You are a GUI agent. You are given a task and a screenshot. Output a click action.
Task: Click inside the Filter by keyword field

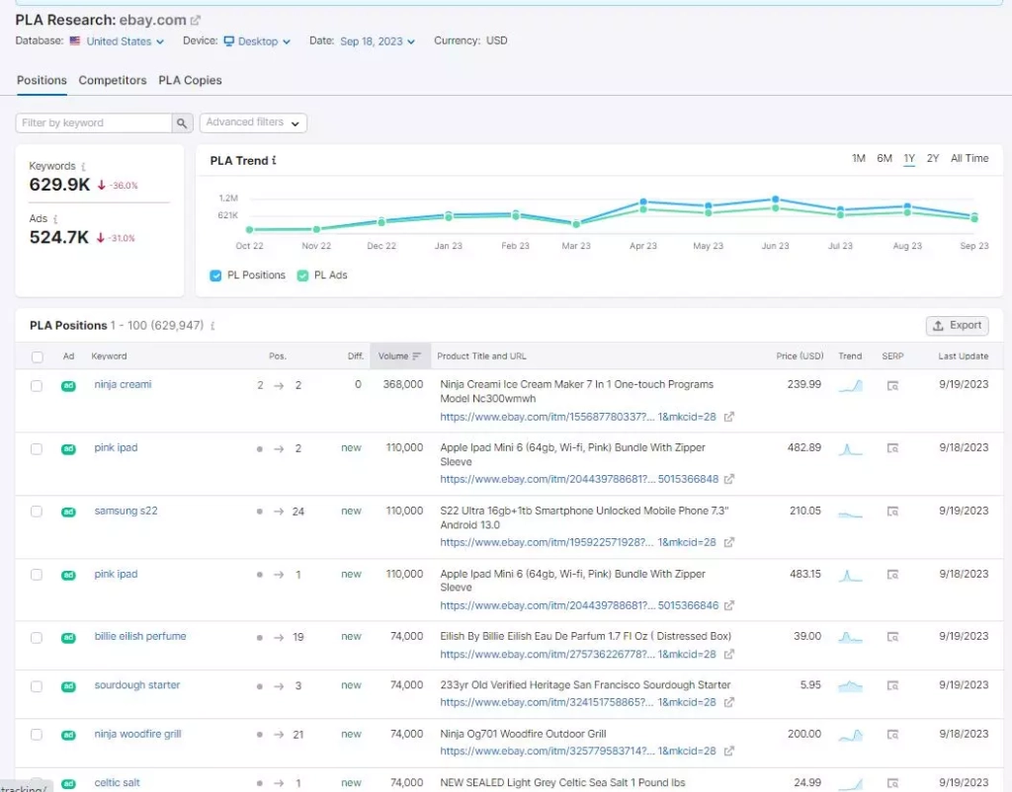pos(94,123)
